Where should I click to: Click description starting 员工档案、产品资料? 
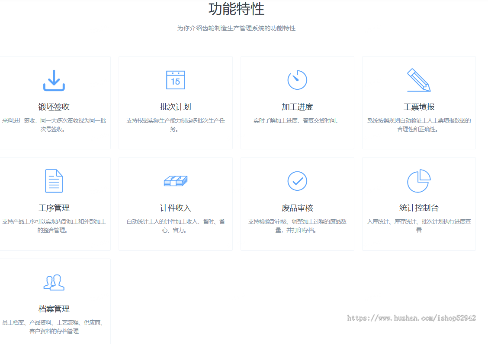point(53,327)
